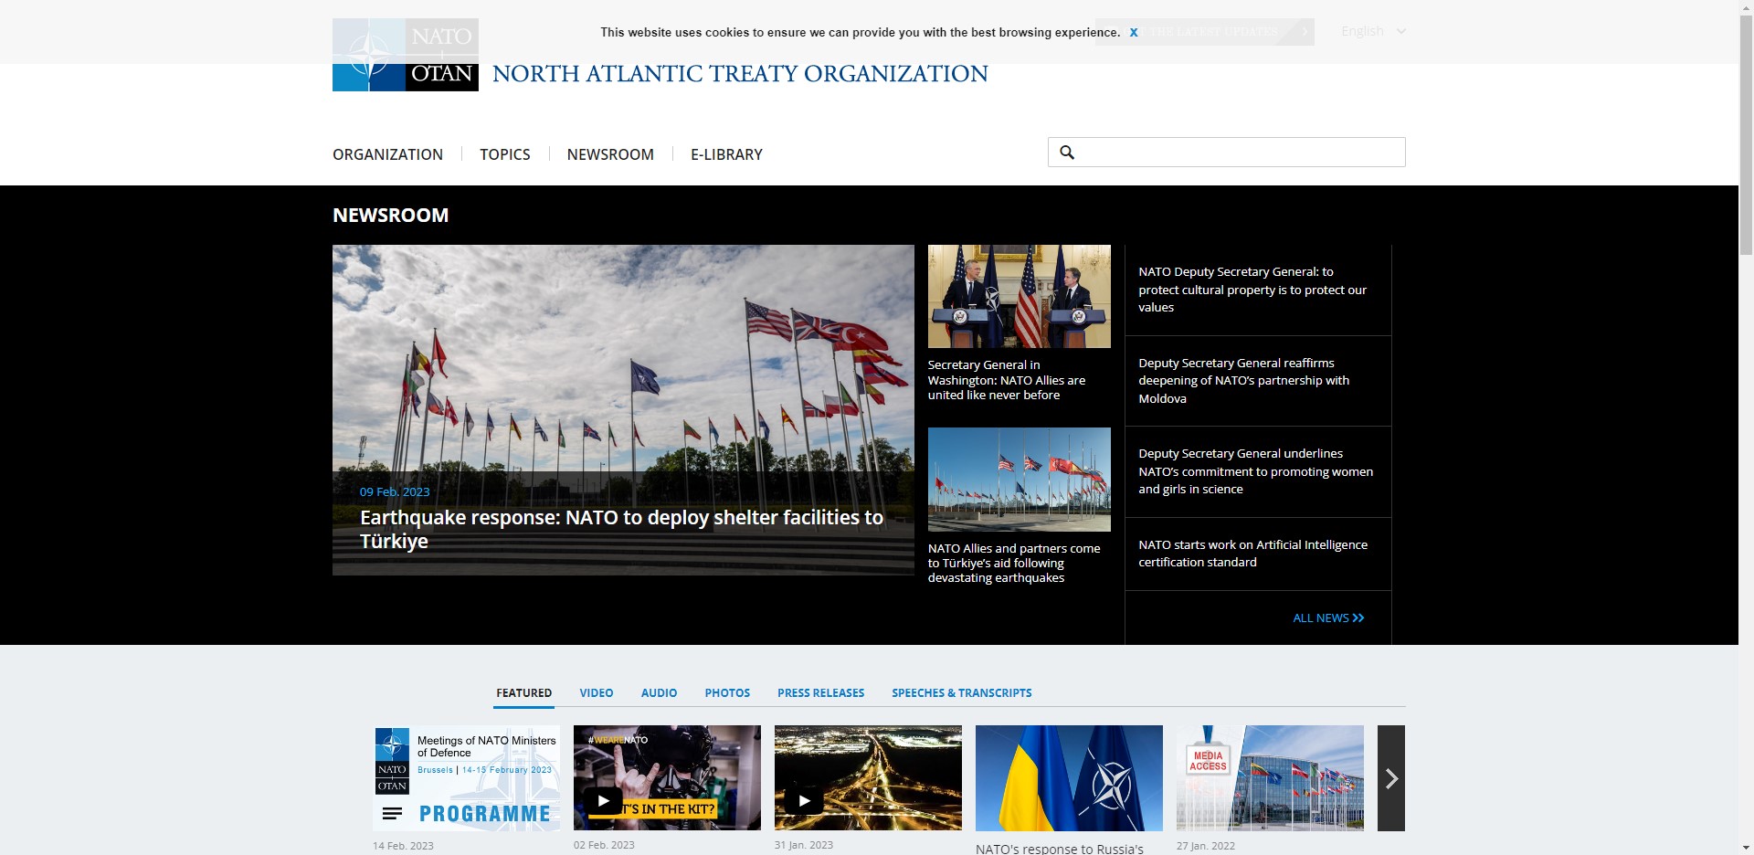Open the TOPICS menu
1754x855 pixels.
(x=505, y=154)
